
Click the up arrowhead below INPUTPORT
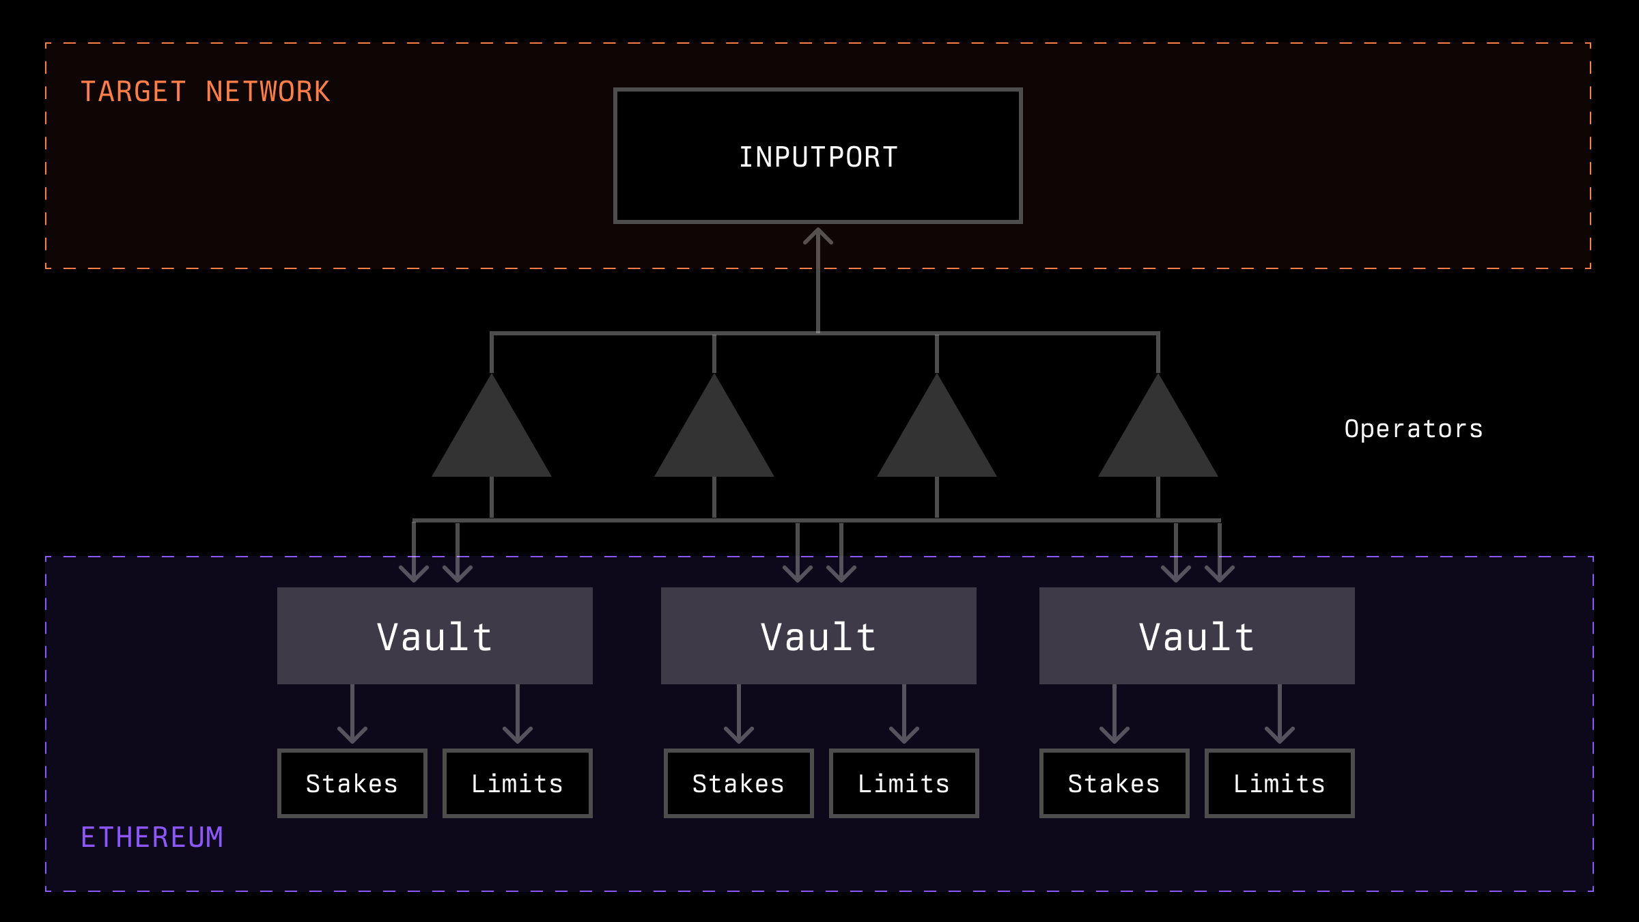(x=817, y=236)
